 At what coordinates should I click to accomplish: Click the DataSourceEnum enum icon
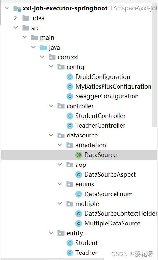(x=79, y=194)
